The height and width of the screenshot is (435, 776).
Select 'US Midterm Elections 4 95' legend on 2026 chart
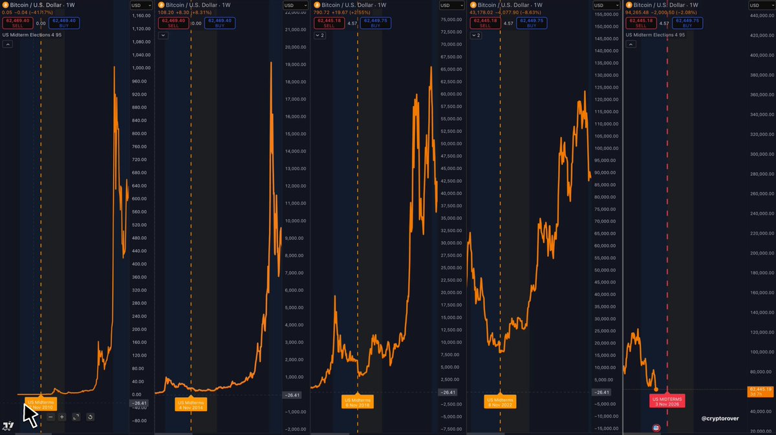(654, 34)
